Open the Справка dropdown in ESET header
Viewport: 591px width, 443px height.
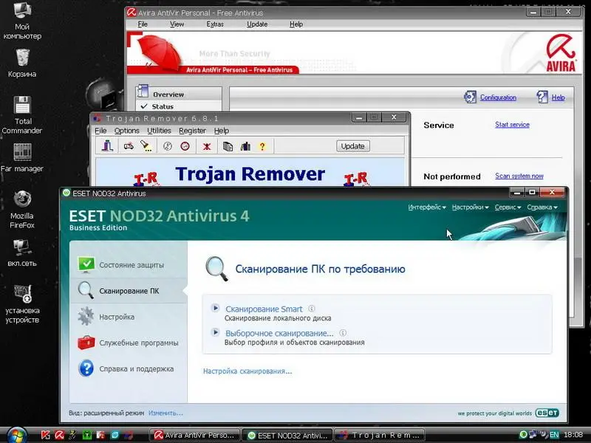542,207
